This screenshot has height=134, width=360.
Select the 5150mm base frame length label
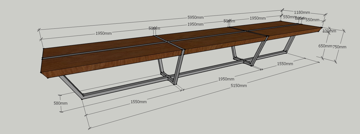239,85
